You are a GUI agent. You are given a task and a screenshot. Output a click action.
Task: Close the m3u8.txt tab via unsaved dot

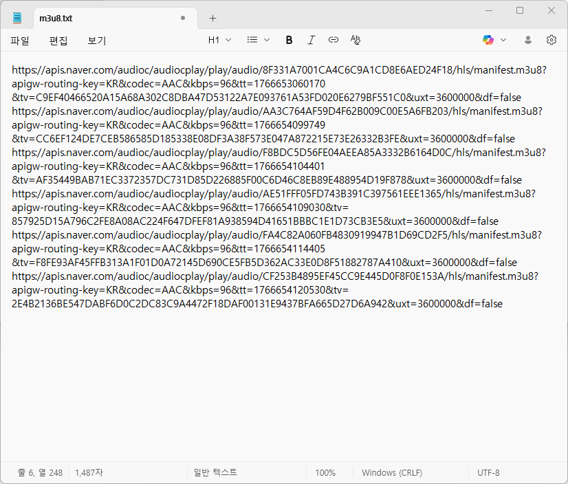coord(183,18)
